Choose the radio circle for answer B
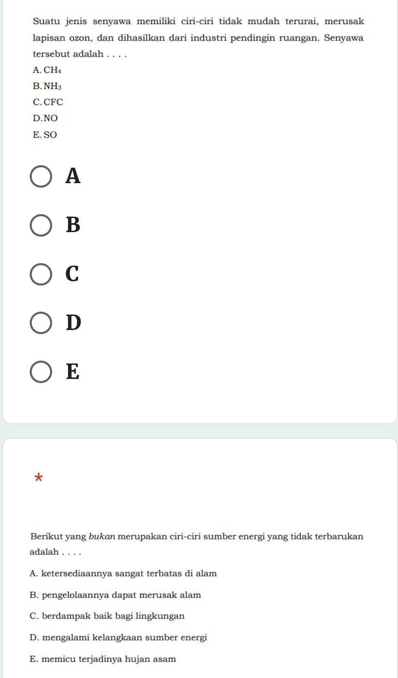 click(41, 226)
